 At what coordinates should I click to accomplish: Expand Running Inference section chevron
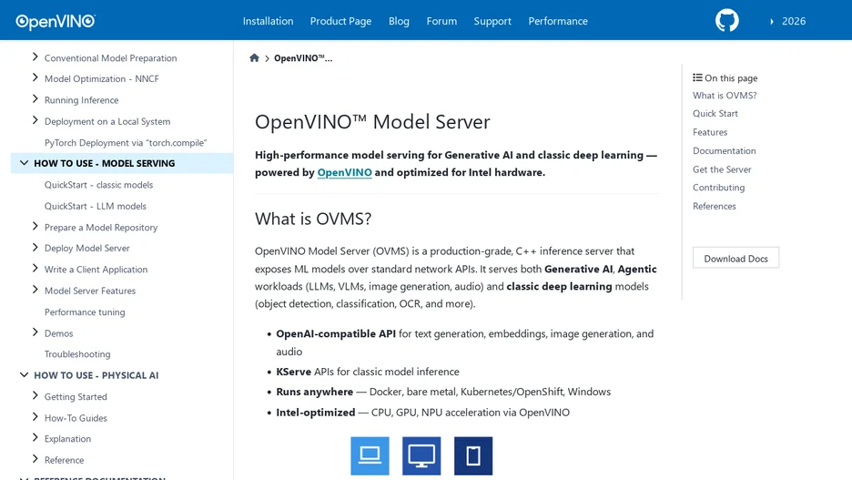35,99
